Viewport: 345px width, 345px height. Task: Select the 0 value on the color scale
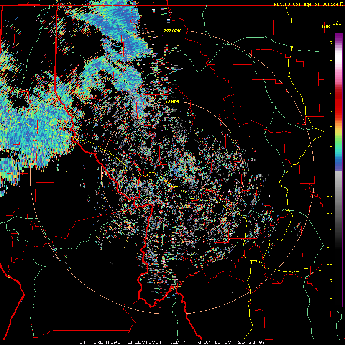[331, 163]
